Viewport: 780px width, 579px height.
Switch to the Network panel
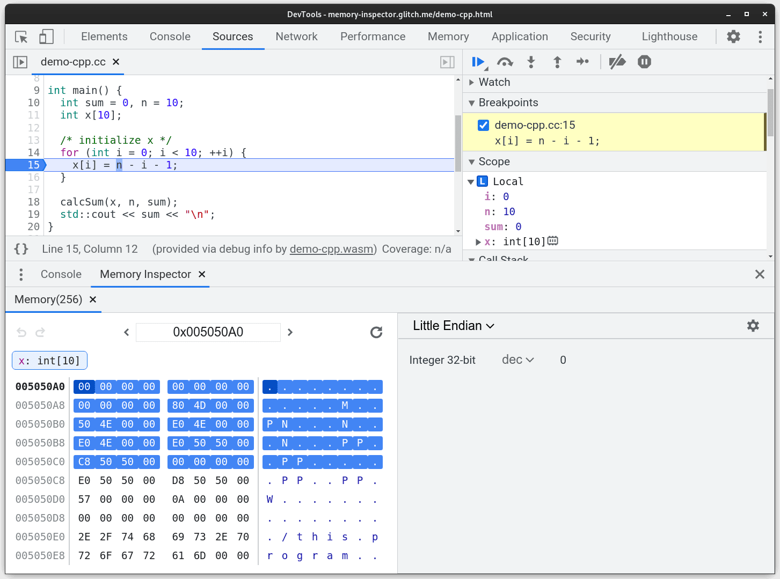click(x=296, y=36)
